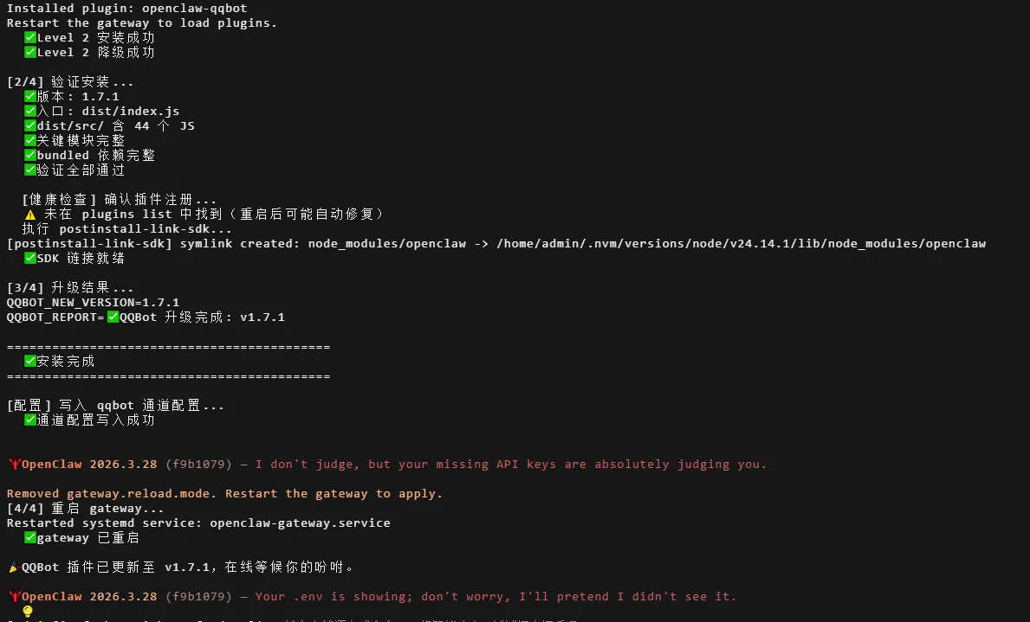Click the 'openclaw-gateway.service' service name
This screenshot has height=622, width=1030.
[x=301, y=523]
